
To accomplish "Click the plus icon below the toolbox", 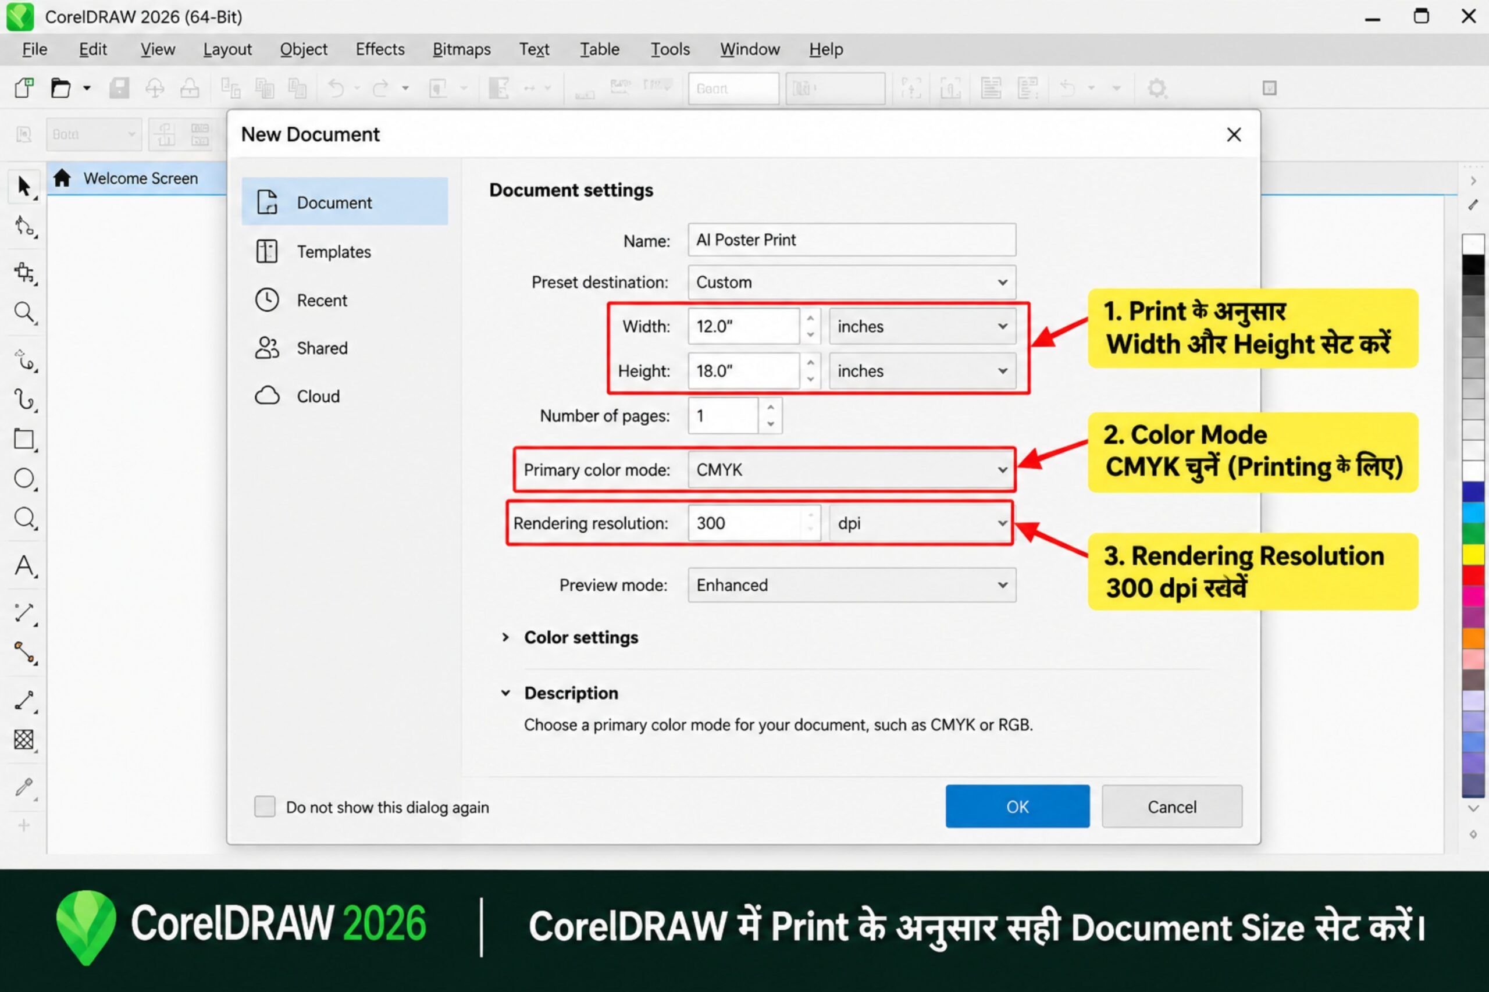I will pyautogui.click(x=24, y=826).
